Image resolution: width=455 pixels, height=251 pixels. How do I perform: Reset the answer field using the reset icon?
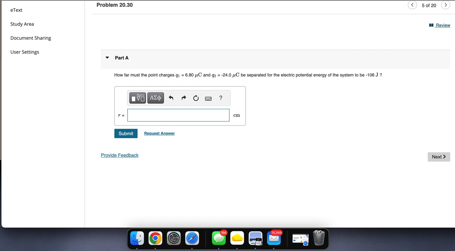coord(196,98)
